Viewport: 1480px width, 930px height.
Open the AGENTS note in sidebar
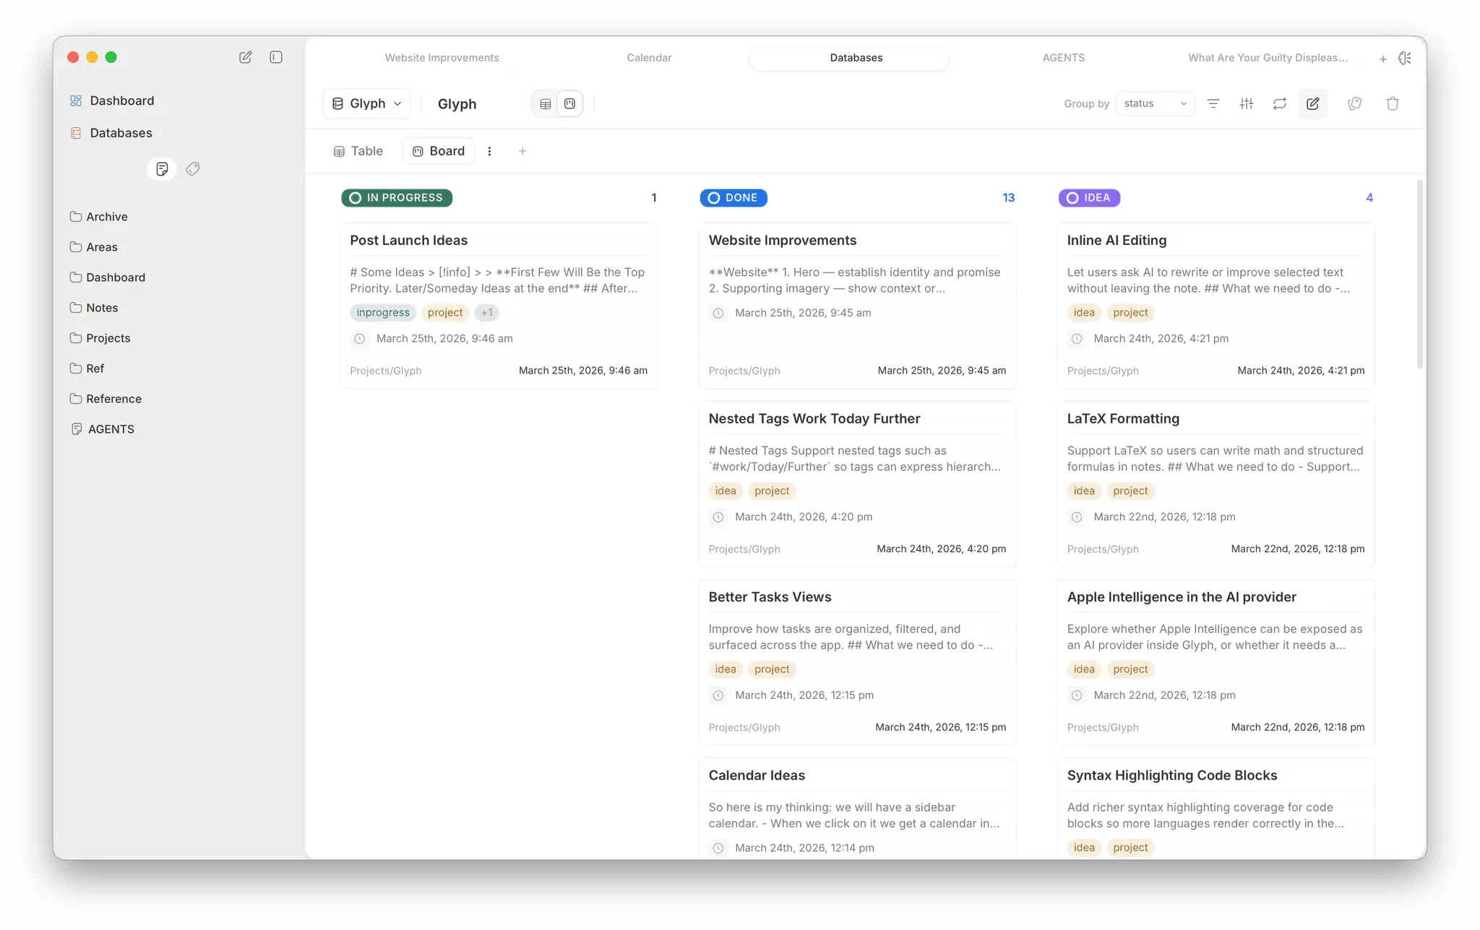tap(103, 429)
